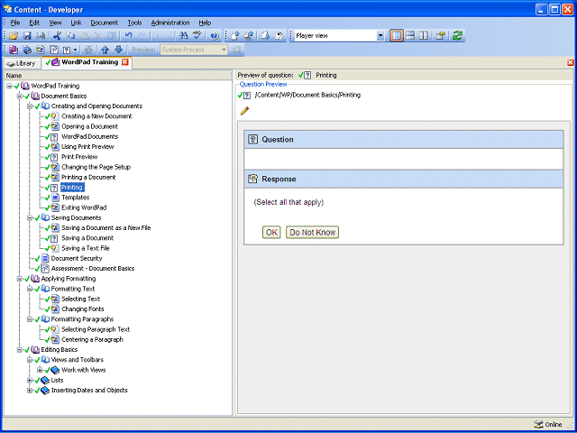Click the Cancel Check Out icon
The image size is (577, 433).
click(279, 36)
